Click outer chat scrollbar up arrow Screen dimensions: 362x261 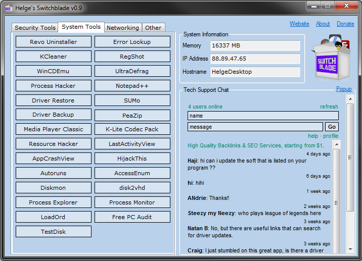coord(350,99)
